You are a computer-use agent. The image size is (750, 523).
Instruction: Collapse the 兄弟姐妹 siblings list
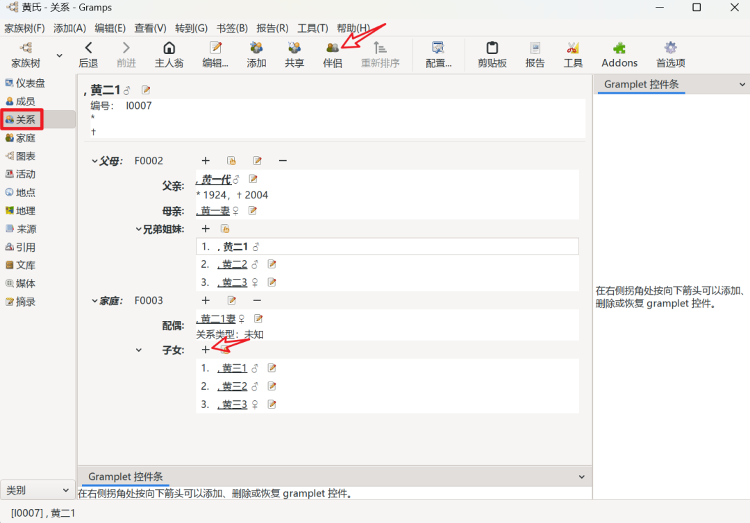coord(138,229)
